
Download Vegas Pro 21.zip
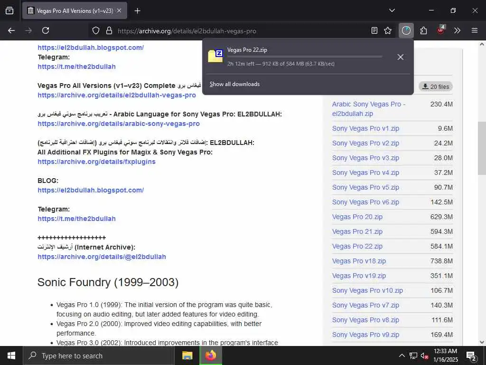pos(357,231)
